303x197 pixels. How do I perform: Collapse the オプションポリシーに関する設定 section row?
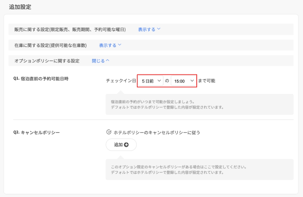pyautogui.click(x=47, y=61)
